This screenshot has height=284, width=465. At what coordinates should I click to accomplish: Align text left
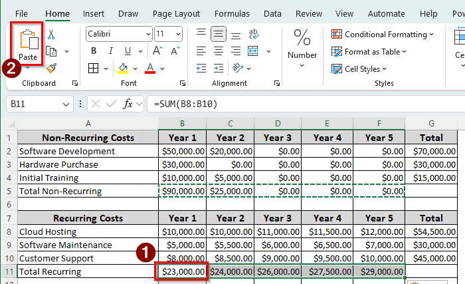201,51
